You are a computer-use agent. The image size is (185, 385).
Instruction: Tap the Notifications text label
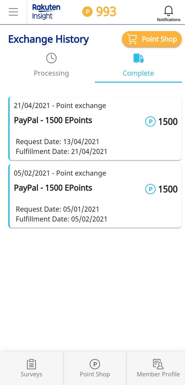pyautogui.click(x=168, y=20)
